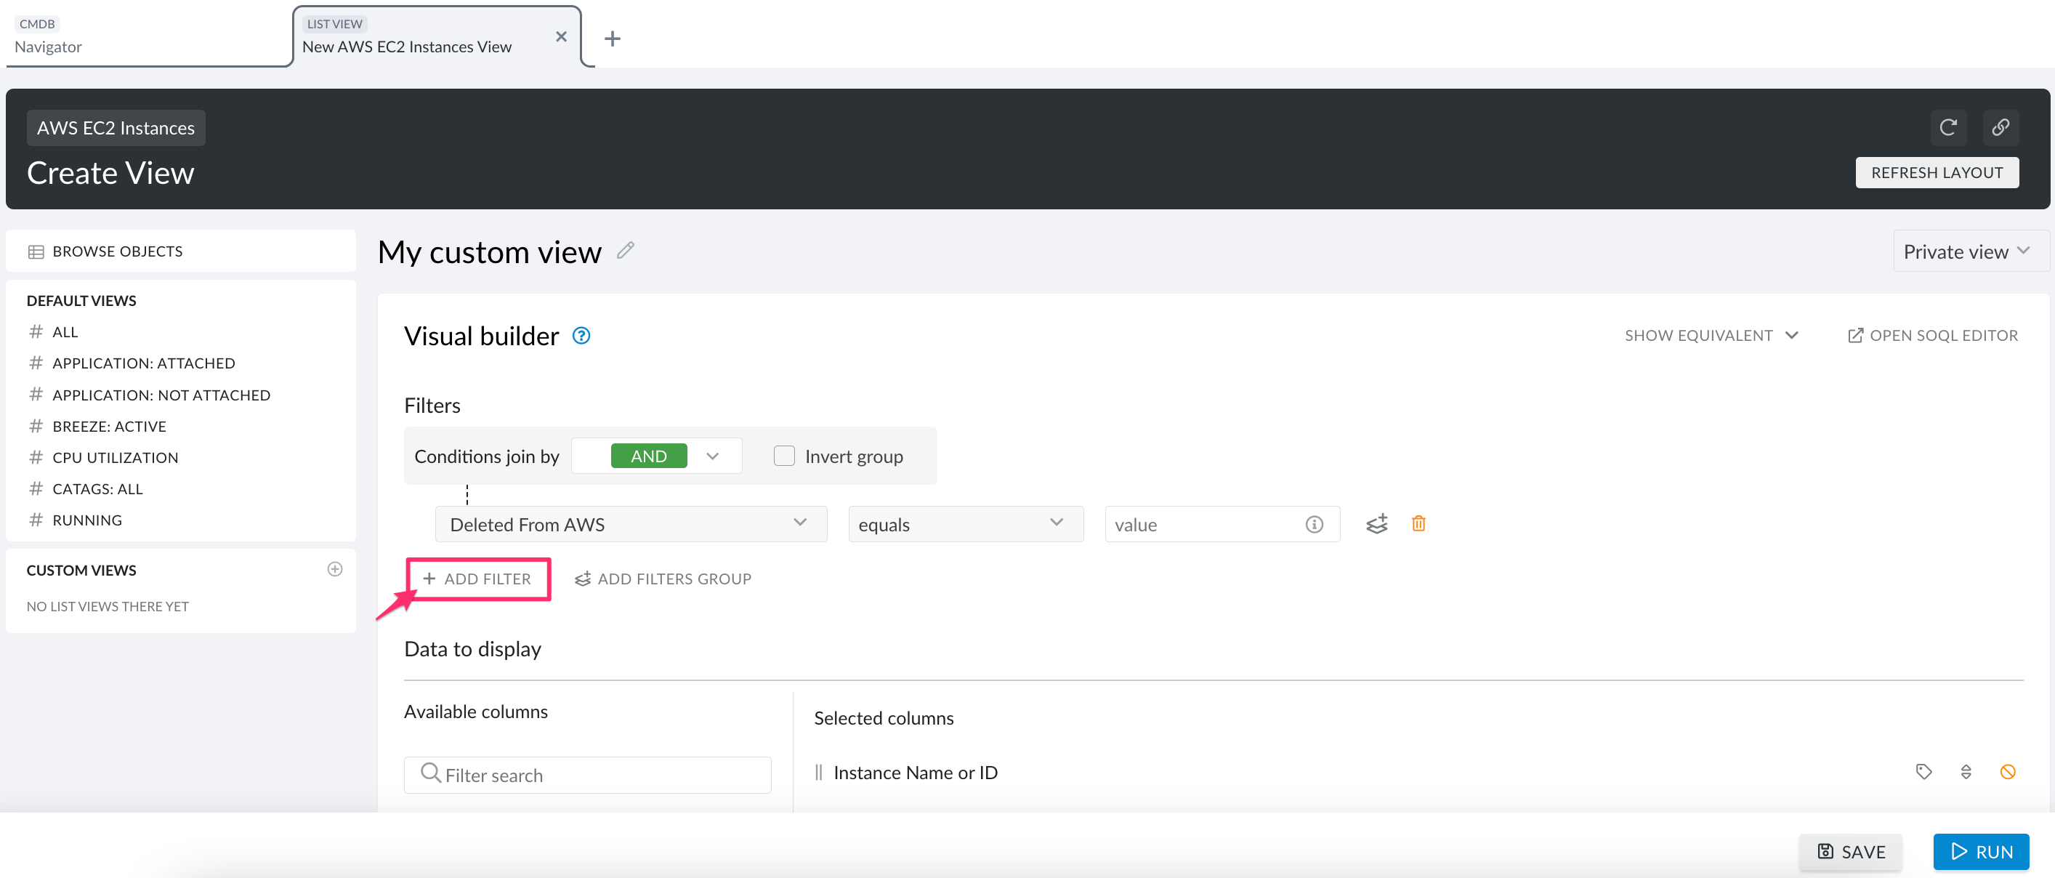Click the plus icon next to Custom Views
The width and height of the screenshot is (2055, 878).
click(x=334, y=569)
